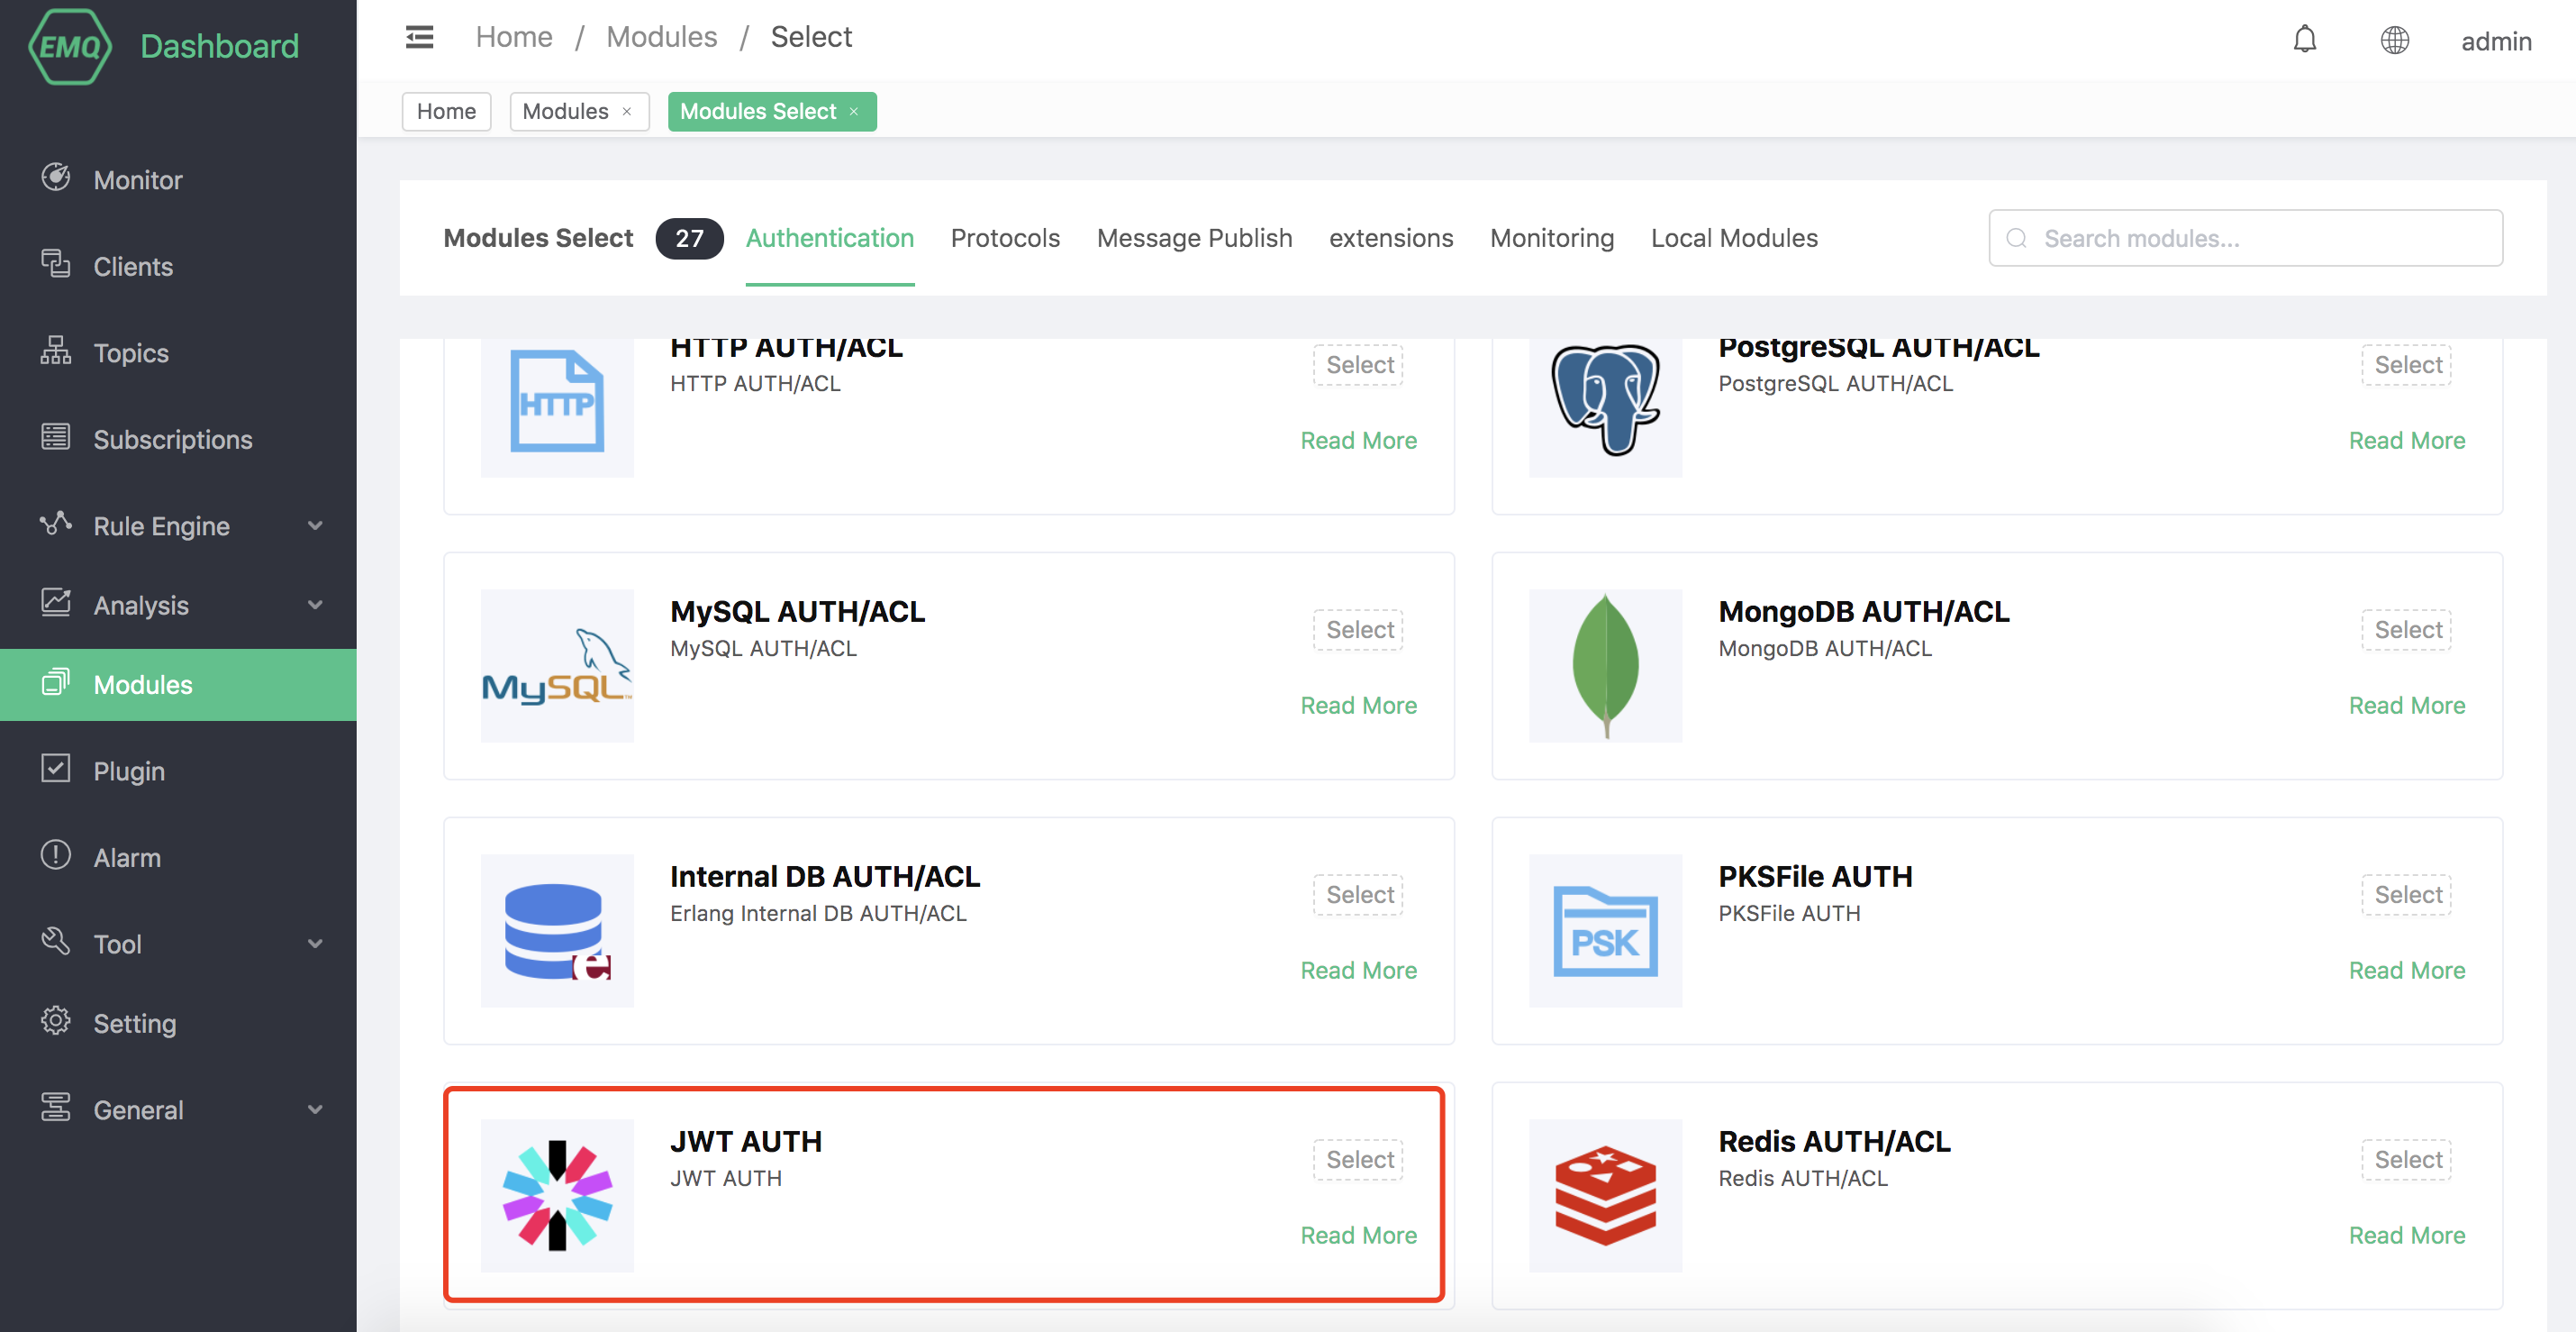Click the globe language icon
The height and width of the screenshot is (1332, 2576).
[2394, 40]
